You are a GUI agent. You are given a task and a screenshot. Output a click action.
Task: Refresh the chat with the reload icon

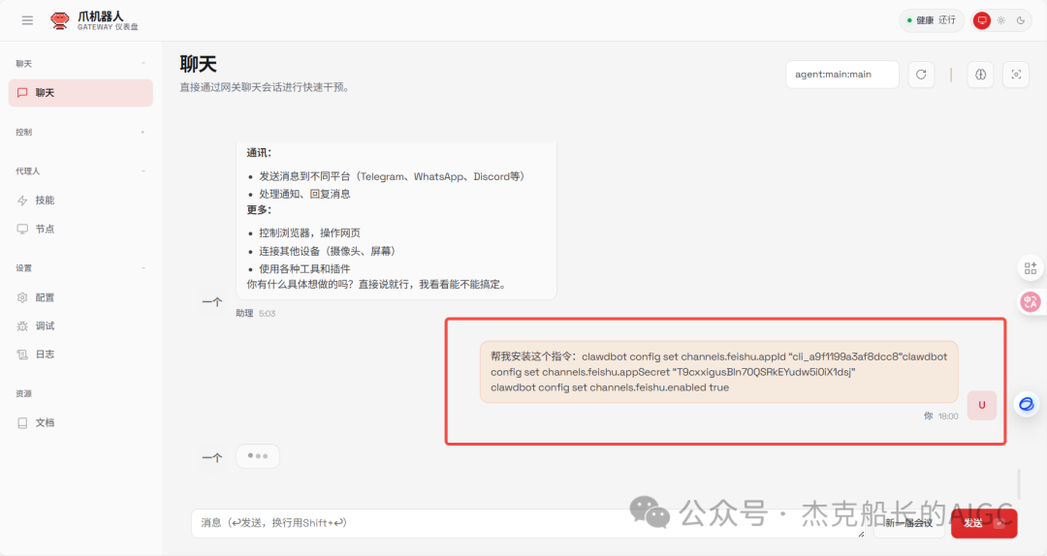pyautogui.click(x=921, y=74)
